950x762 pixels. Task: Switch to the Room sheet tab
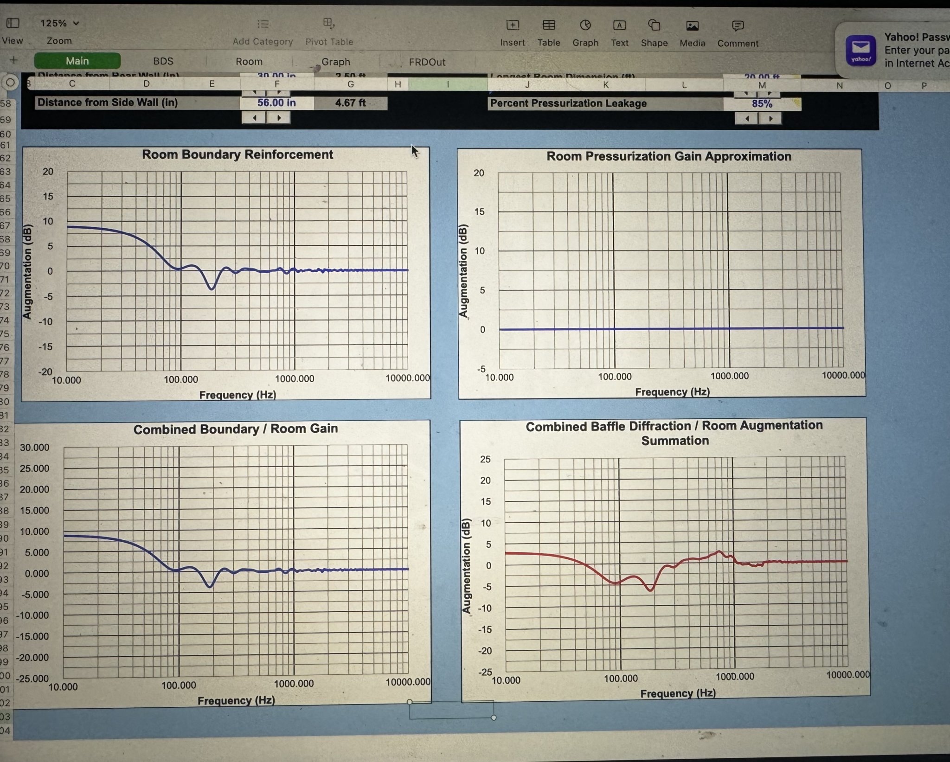point(249,62)
